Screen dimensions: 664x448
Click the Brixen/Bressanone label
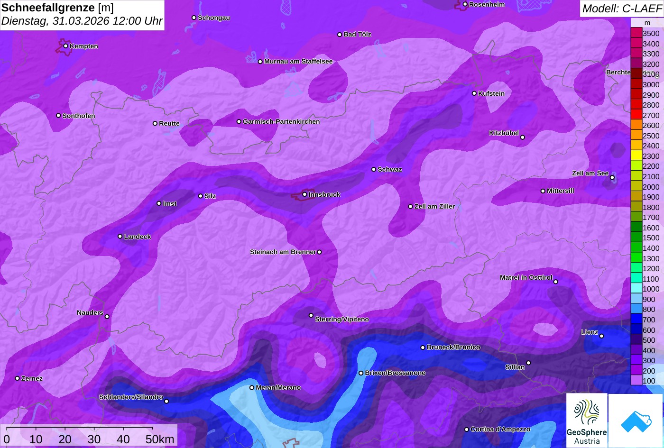coord(395,373)
